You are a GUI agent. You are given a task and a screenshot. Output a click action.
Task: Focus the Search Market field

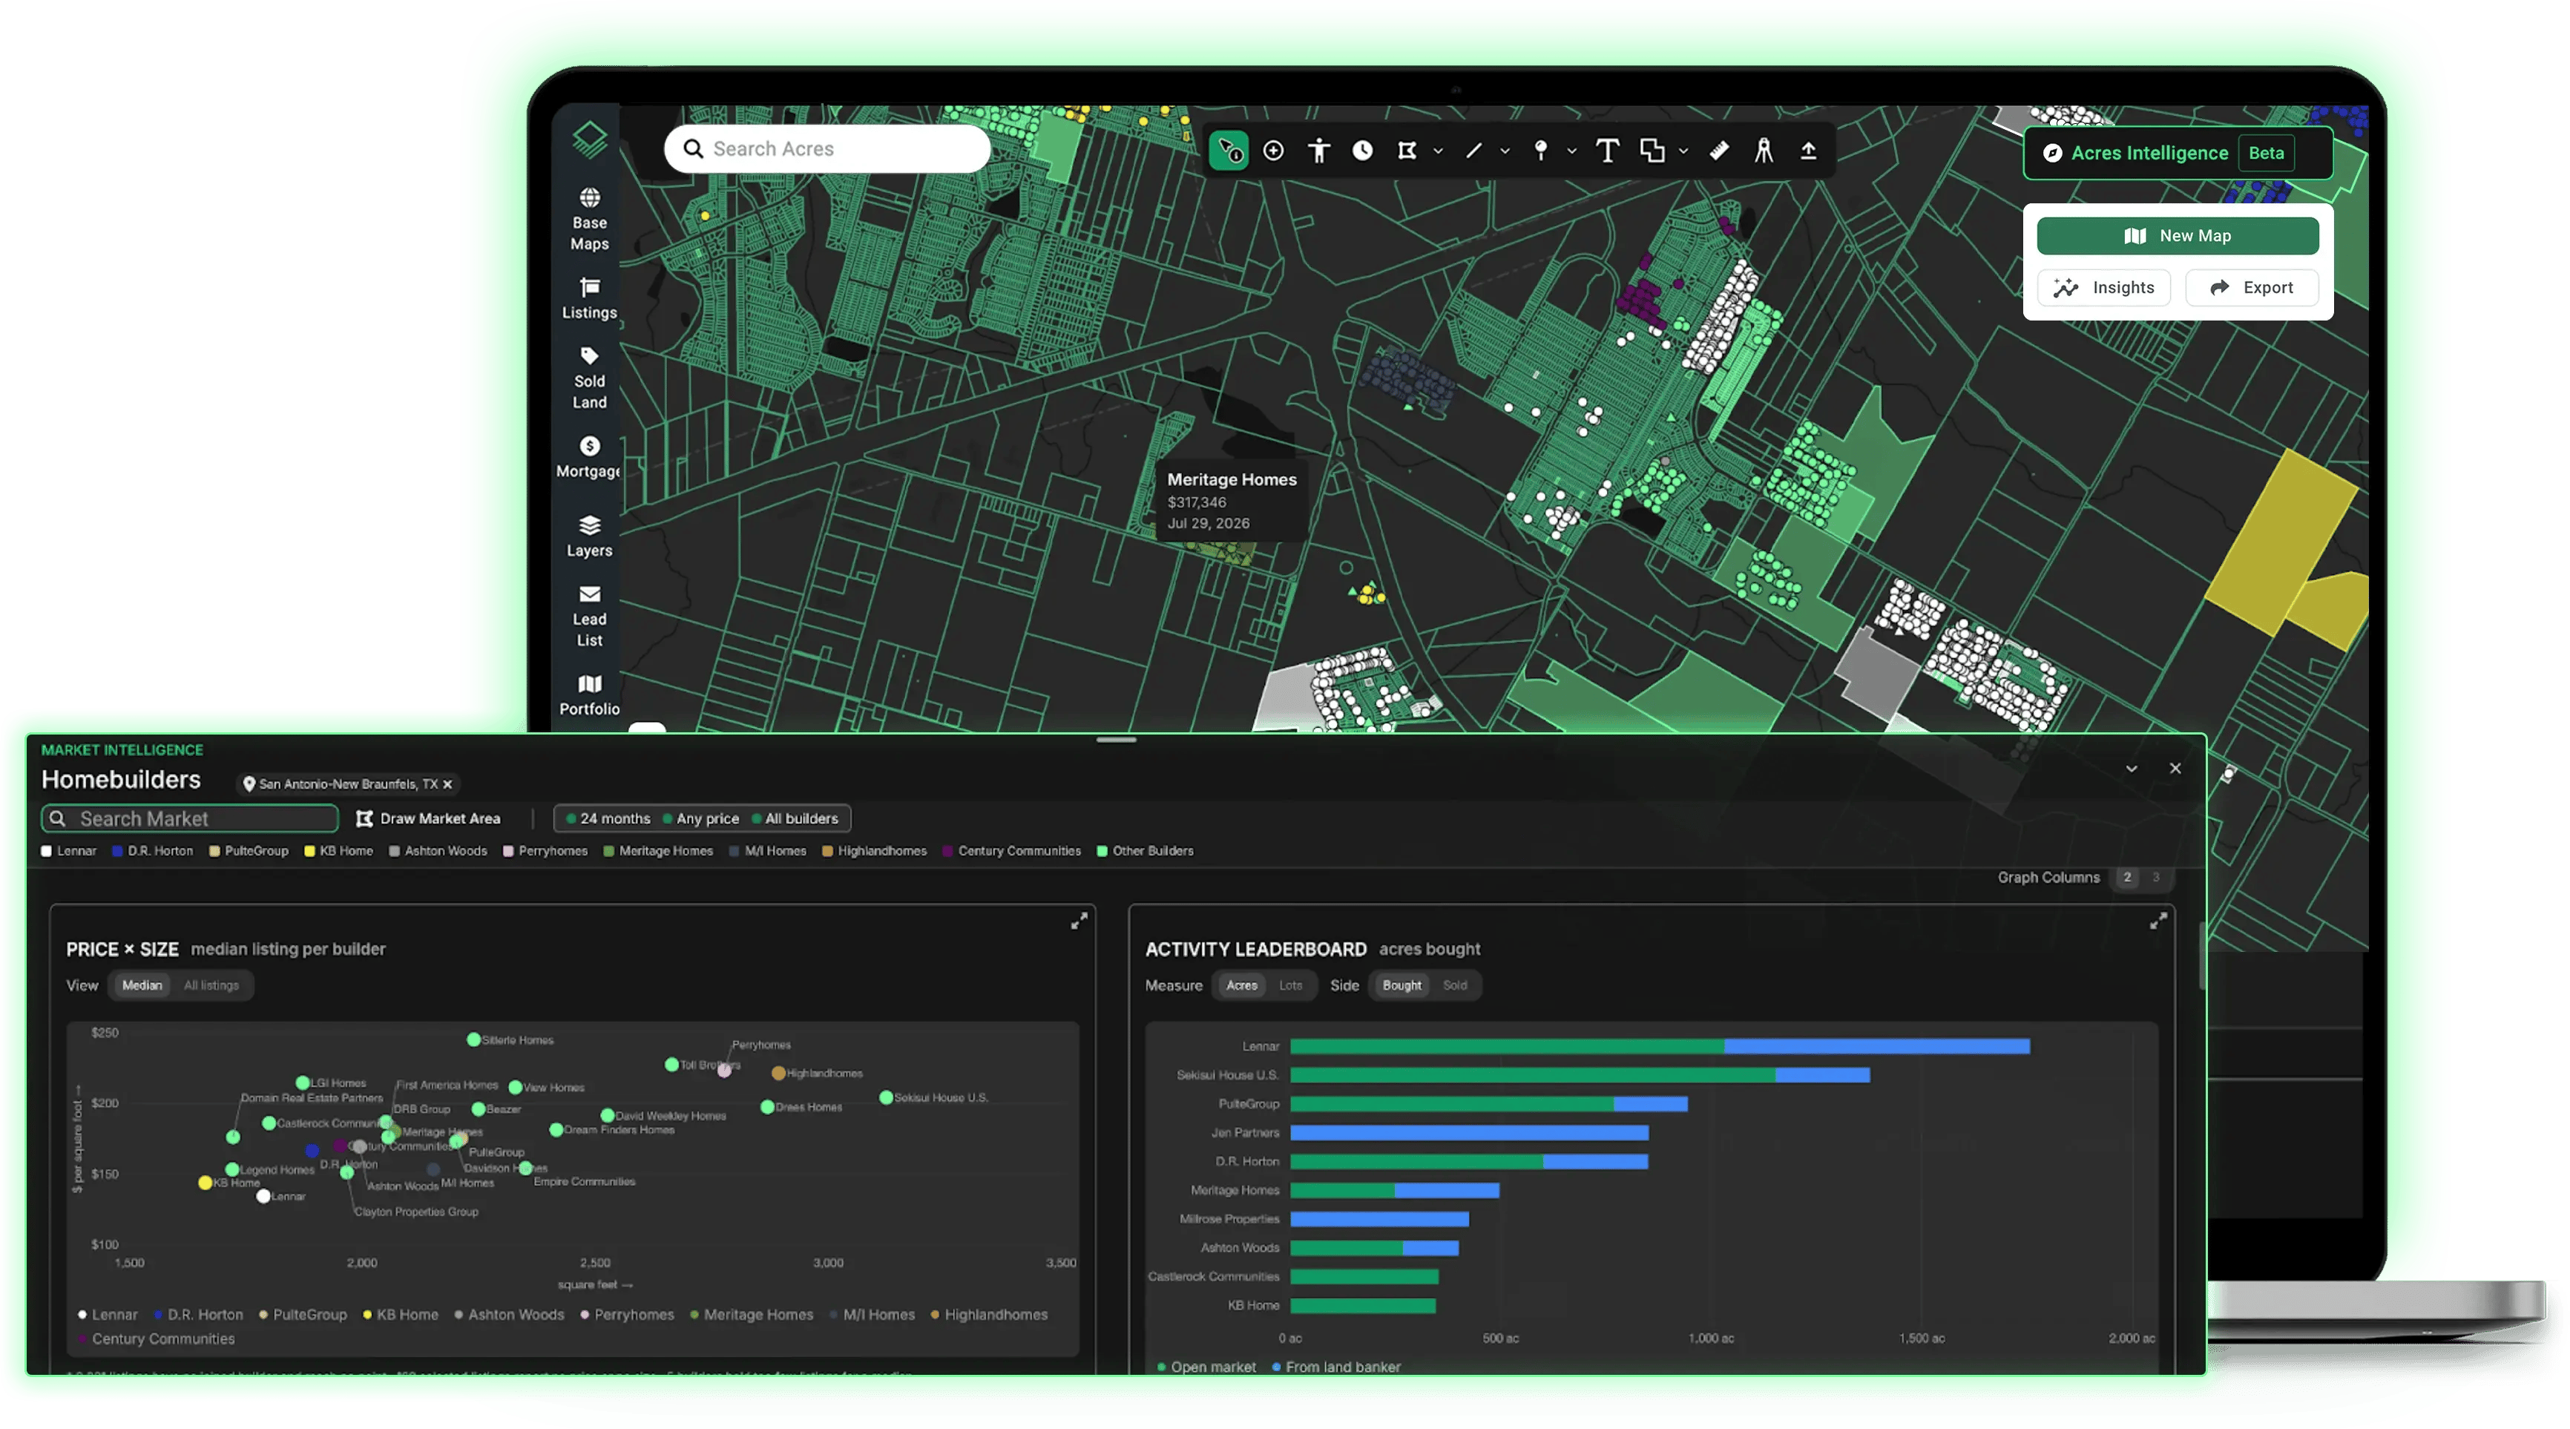tap(189, 819)
